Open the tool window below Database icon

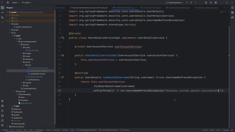coord(232,17)
